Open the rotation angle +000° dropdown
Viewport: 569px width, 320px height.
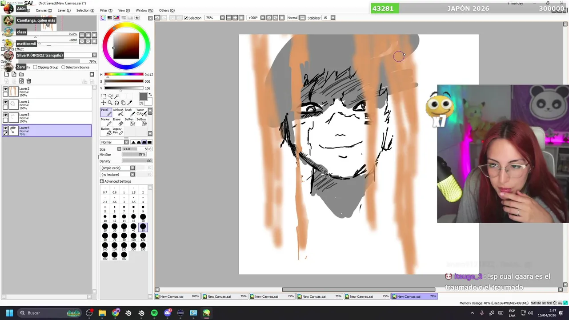[262, 18]
